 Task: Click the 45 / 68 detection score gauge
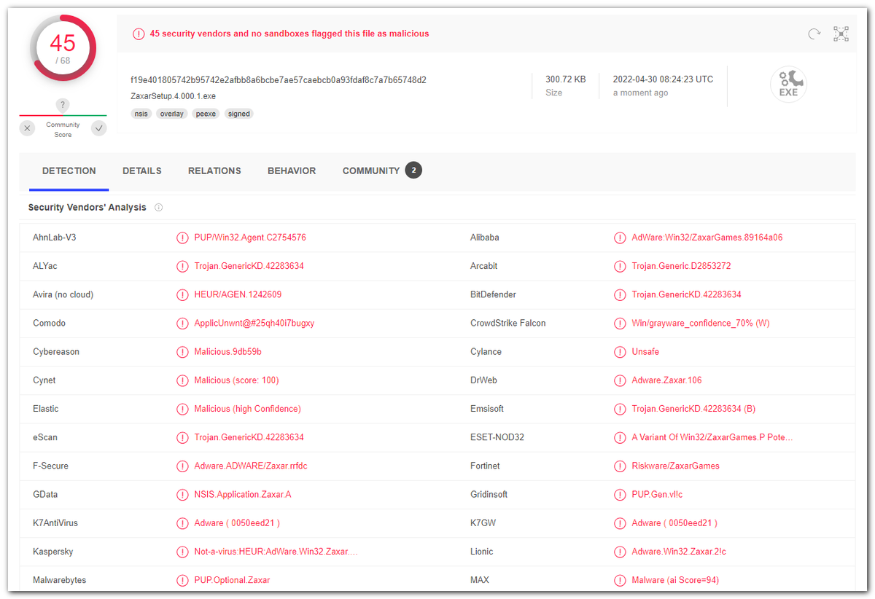pos(63,48)
